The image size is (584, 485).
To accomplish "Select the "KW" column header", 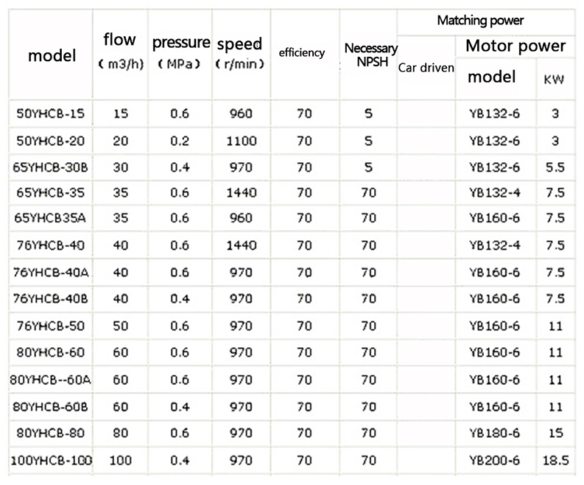I will [554, 78].
